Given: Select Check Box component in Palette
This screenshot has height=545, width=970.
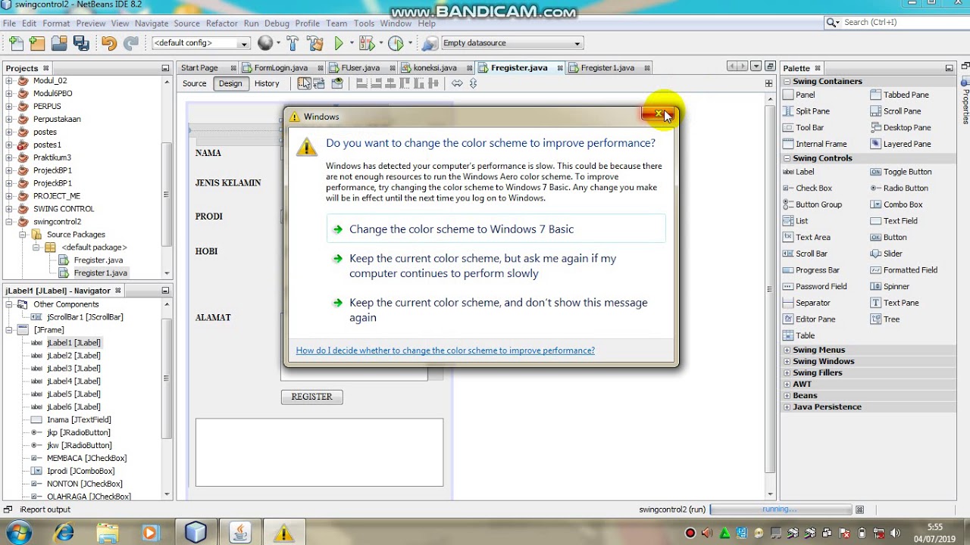Looking at the screenshot, I should click(x=807, y=188).
